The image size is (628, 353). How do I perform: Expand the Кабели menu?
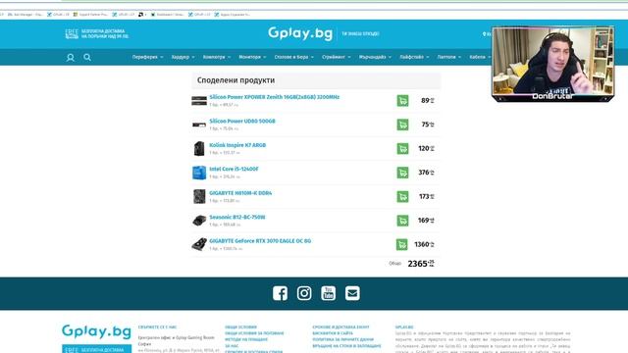coord(480,57)
